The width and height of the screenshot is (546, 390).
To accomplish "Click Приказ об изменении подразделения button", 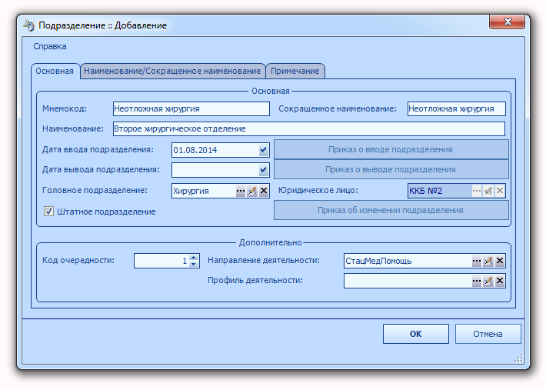I will tap(391, 210).
